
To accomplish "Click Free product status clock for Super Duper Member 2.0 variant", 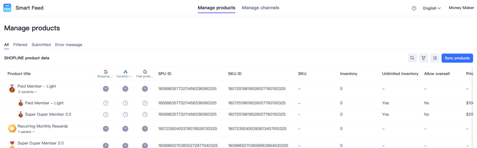I will [145, 114].
